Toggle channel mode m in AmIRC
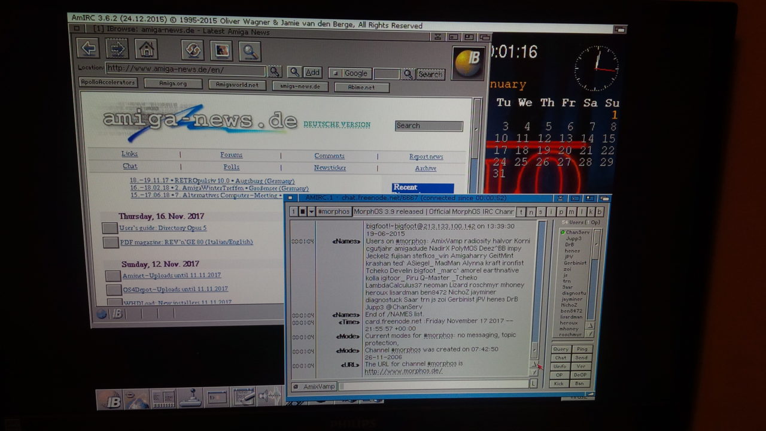This screenshot has height=431, width=766. click(571, 212)
